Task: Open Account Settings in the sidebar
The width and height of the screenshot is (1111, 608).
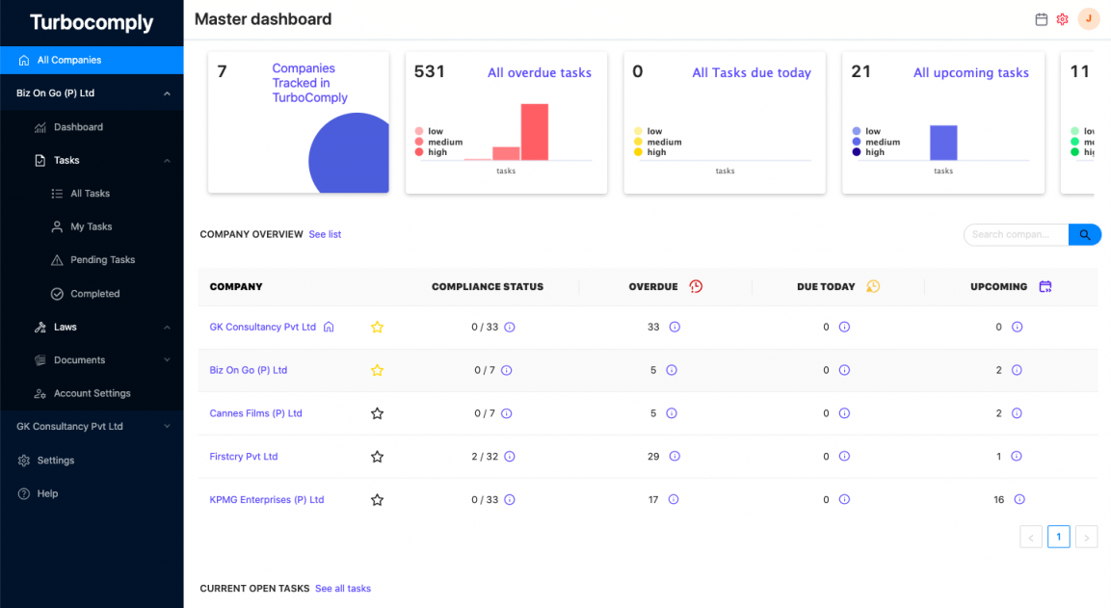Action: [x=92, y=393]
